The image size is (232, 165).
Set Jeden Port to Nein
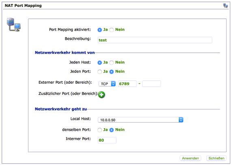(112, 72)
